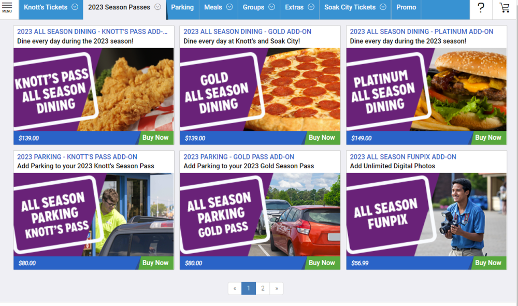Open the 2023 Parking - Gold Pass Add-On link
This screenshot has height=306, width=518.
pyautogui.click(x=238, y=157)
